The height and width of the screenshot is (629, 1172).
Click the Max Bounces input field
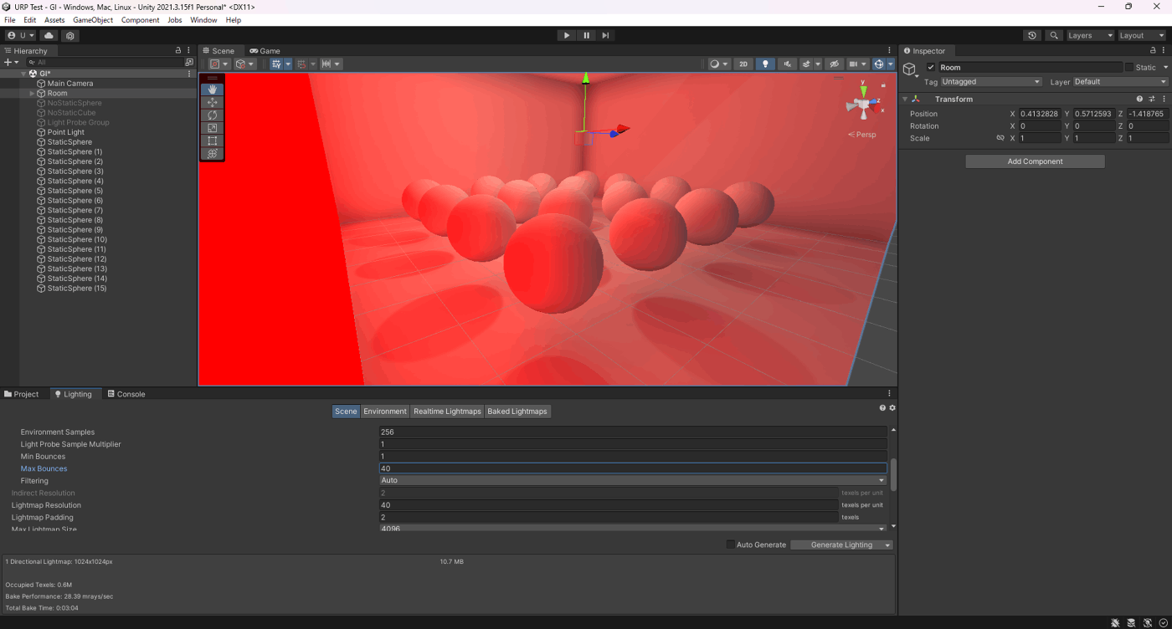coord(633,468)
